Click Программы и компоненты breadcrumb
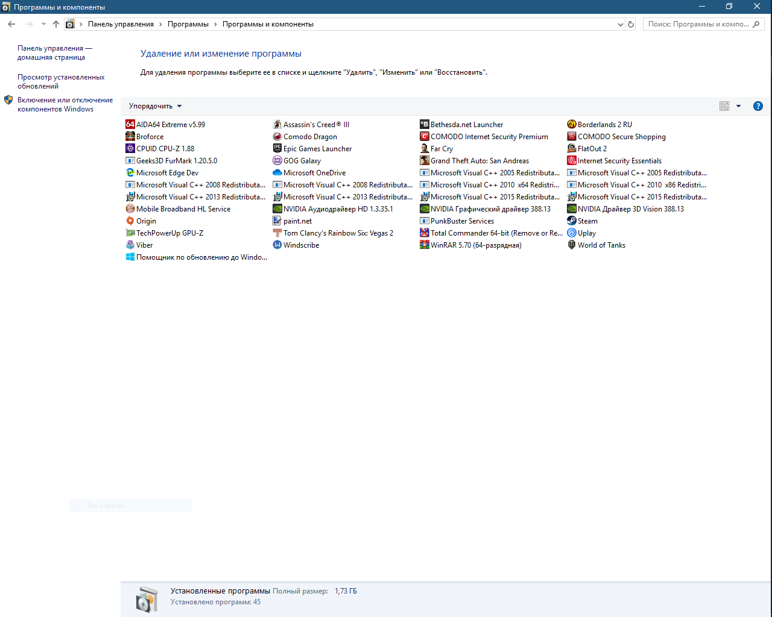Image resolution: width=772 pixels, height=617 pixels. coord(268,24)
